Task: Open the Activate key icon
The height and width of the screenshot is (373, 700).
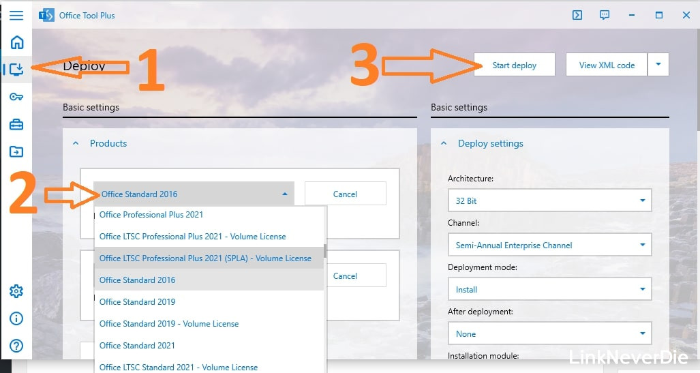Action: pyautogui.click(x=16, y=97)
